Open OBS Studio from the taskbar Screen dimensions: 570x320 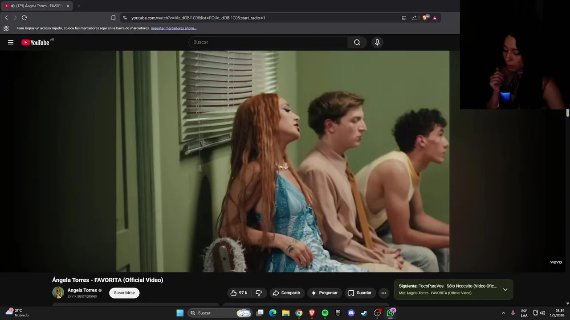[x=377, y=313]
